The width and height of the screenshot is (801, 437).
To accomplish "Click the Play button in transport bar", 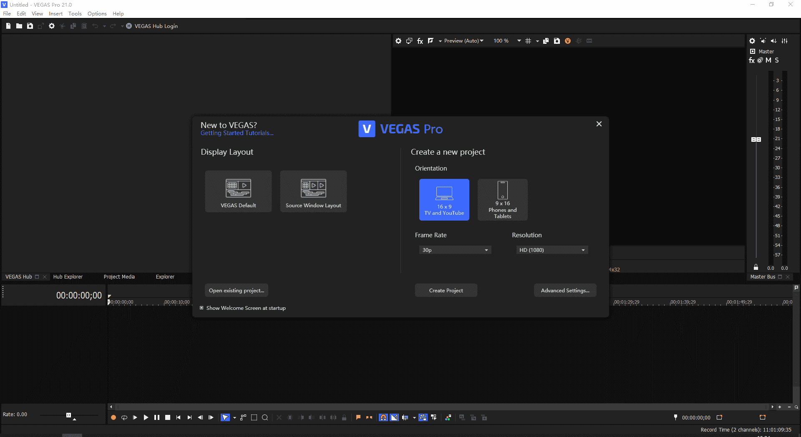I will point(146,417).
